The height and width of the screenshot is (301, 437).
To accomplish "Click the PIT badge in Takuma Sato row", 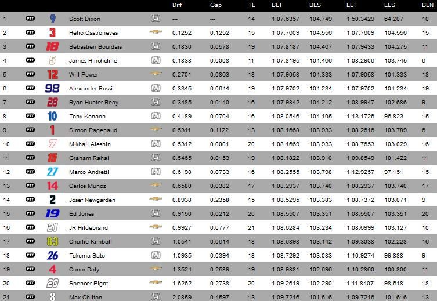I will coord(30,255).
